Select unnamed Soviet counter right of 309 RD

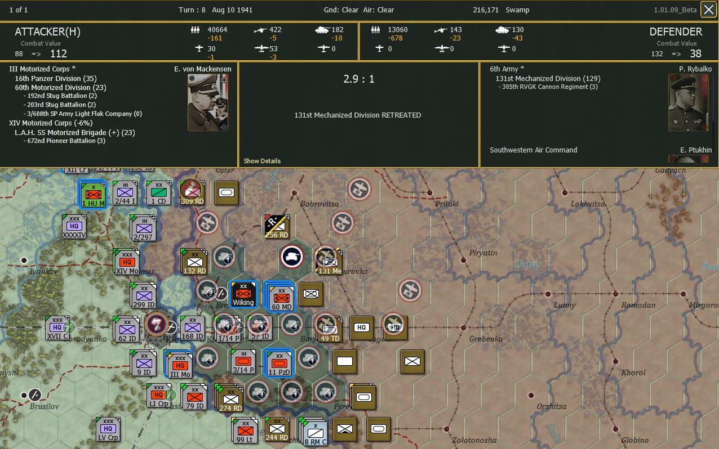click(227, 192)
